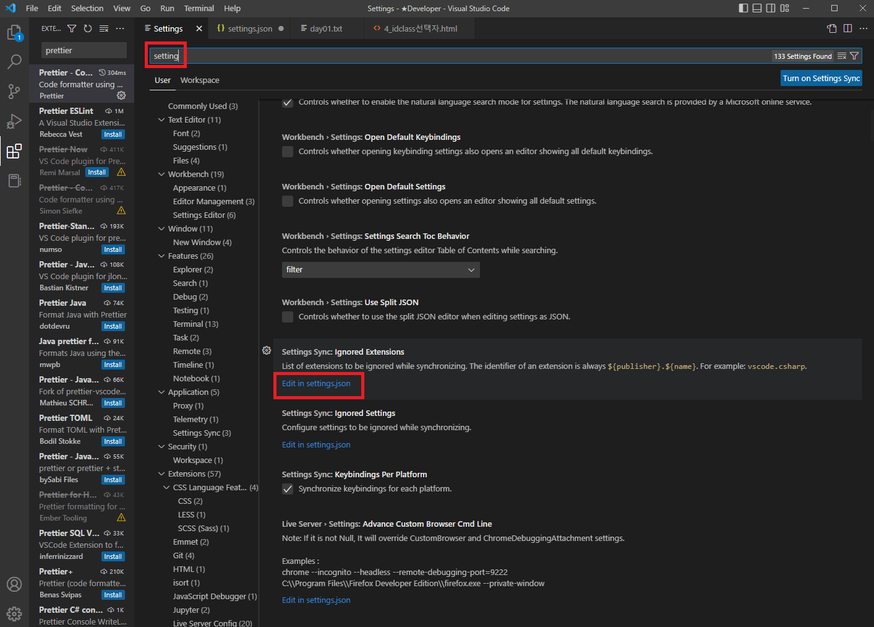Select Commonly Used in settings tree

pos(203,106)
